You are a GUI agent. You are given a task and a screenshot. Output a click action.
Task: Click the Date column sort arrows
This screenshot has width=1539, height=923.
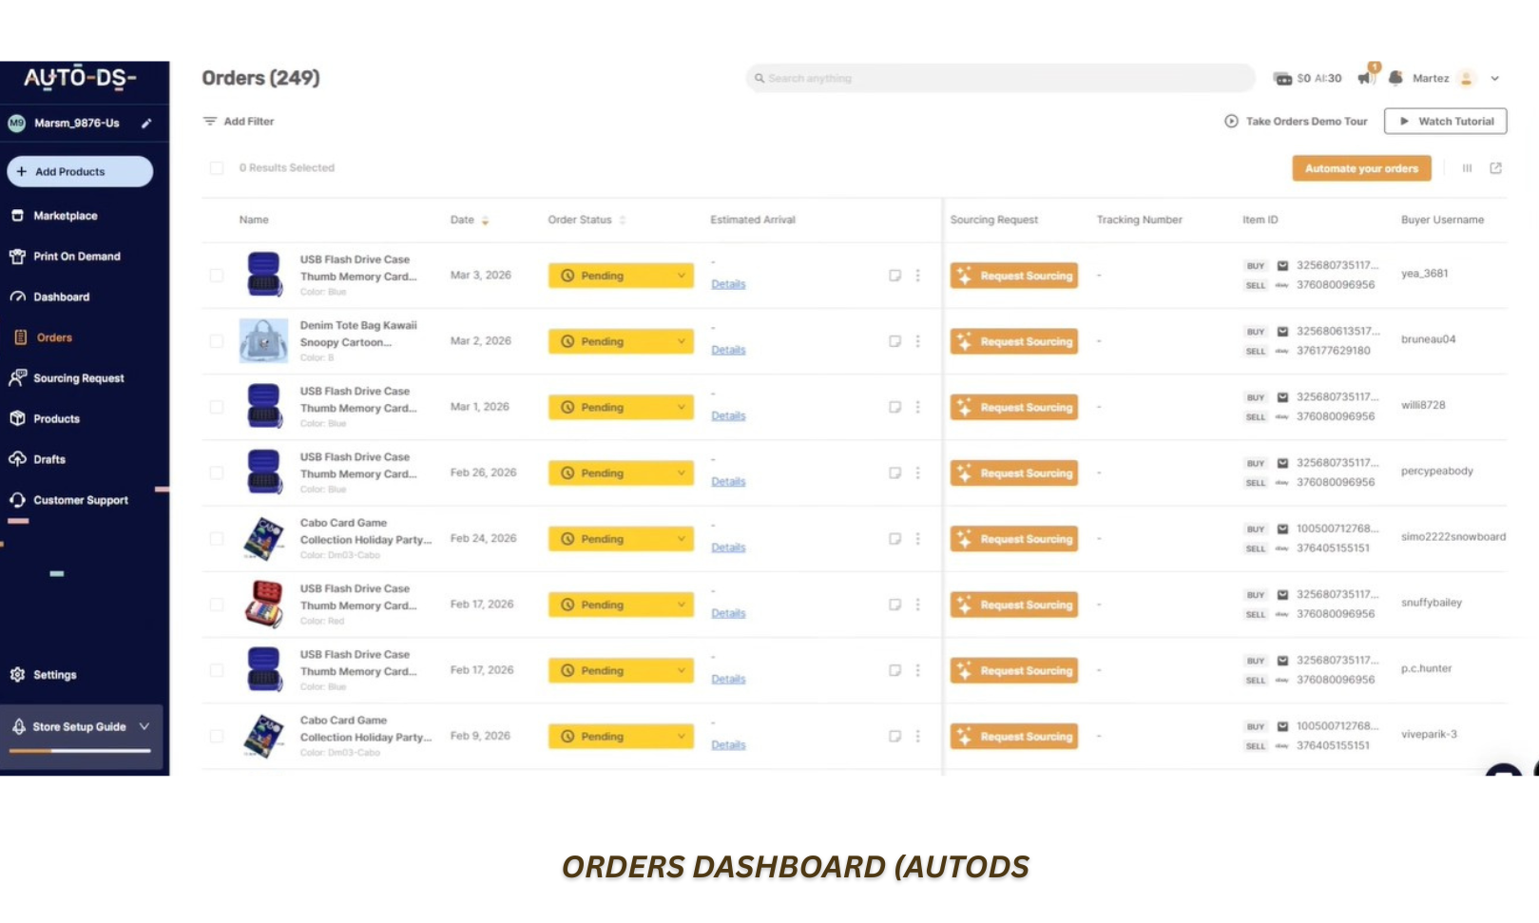[x=485, y=221]
